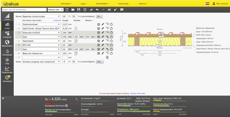230x117 pixels.
Task: Open the Milieubalans globe panel
Action: click(7, 44)
